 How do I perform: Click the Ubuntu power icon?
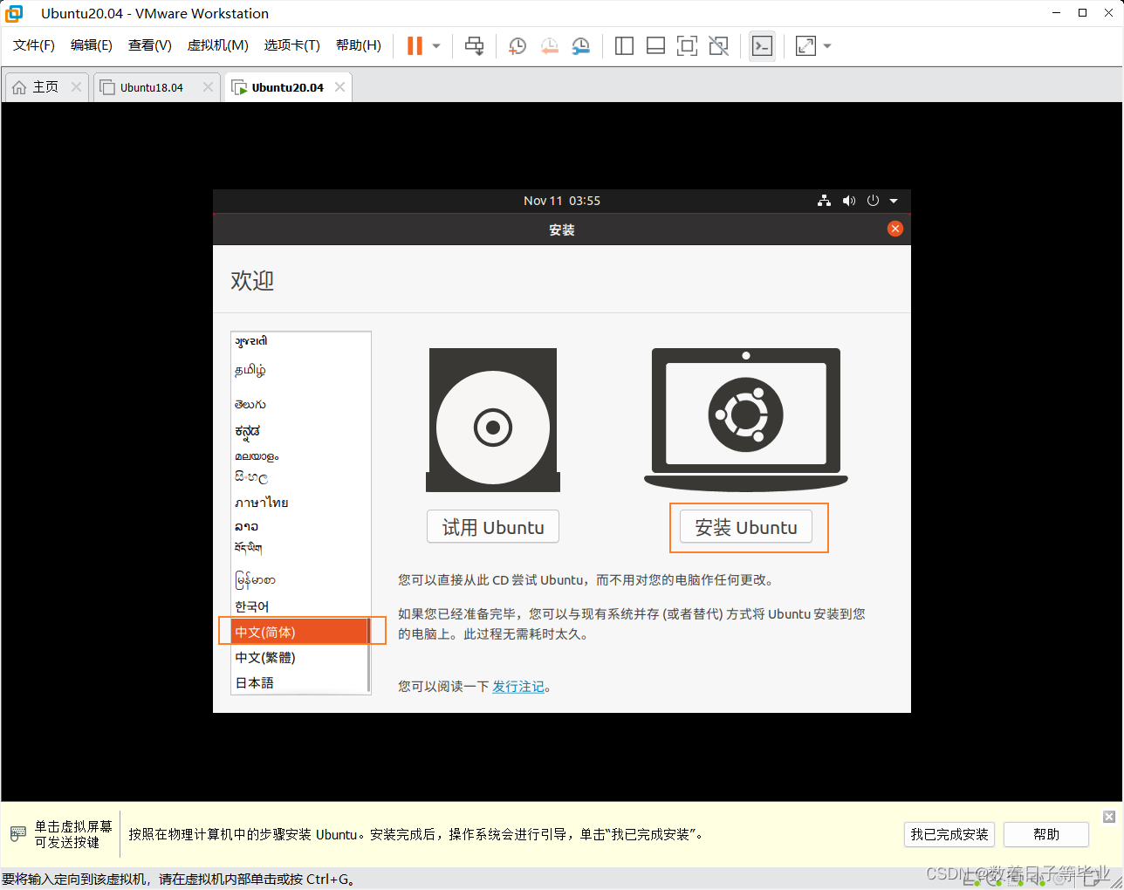873,201
